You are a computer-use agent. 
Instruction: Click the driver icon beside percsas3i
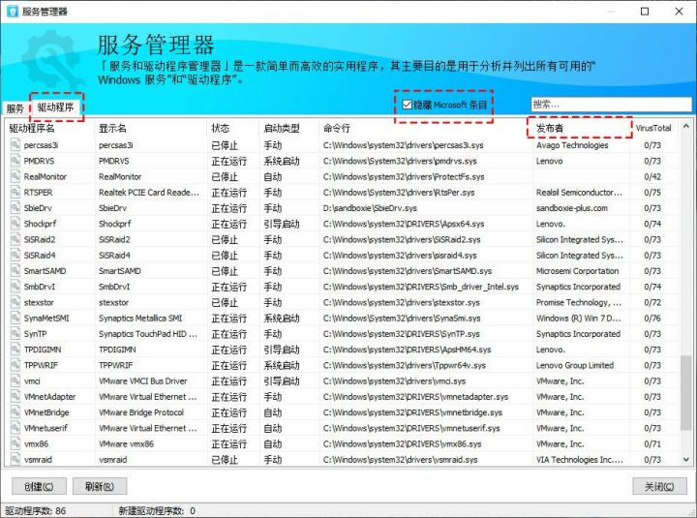pos(15,145)
